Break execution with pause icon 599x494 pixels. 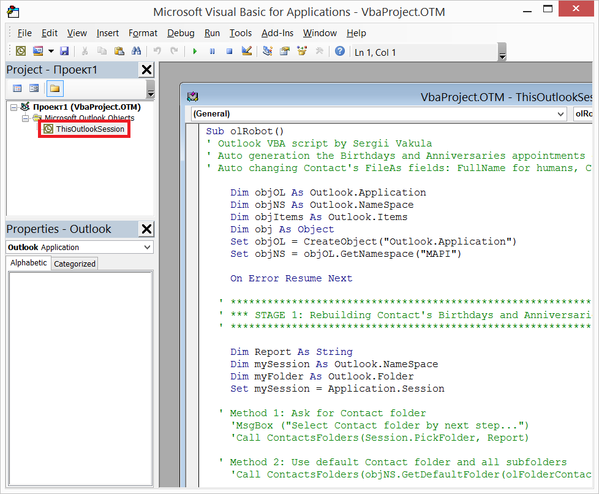212,51
